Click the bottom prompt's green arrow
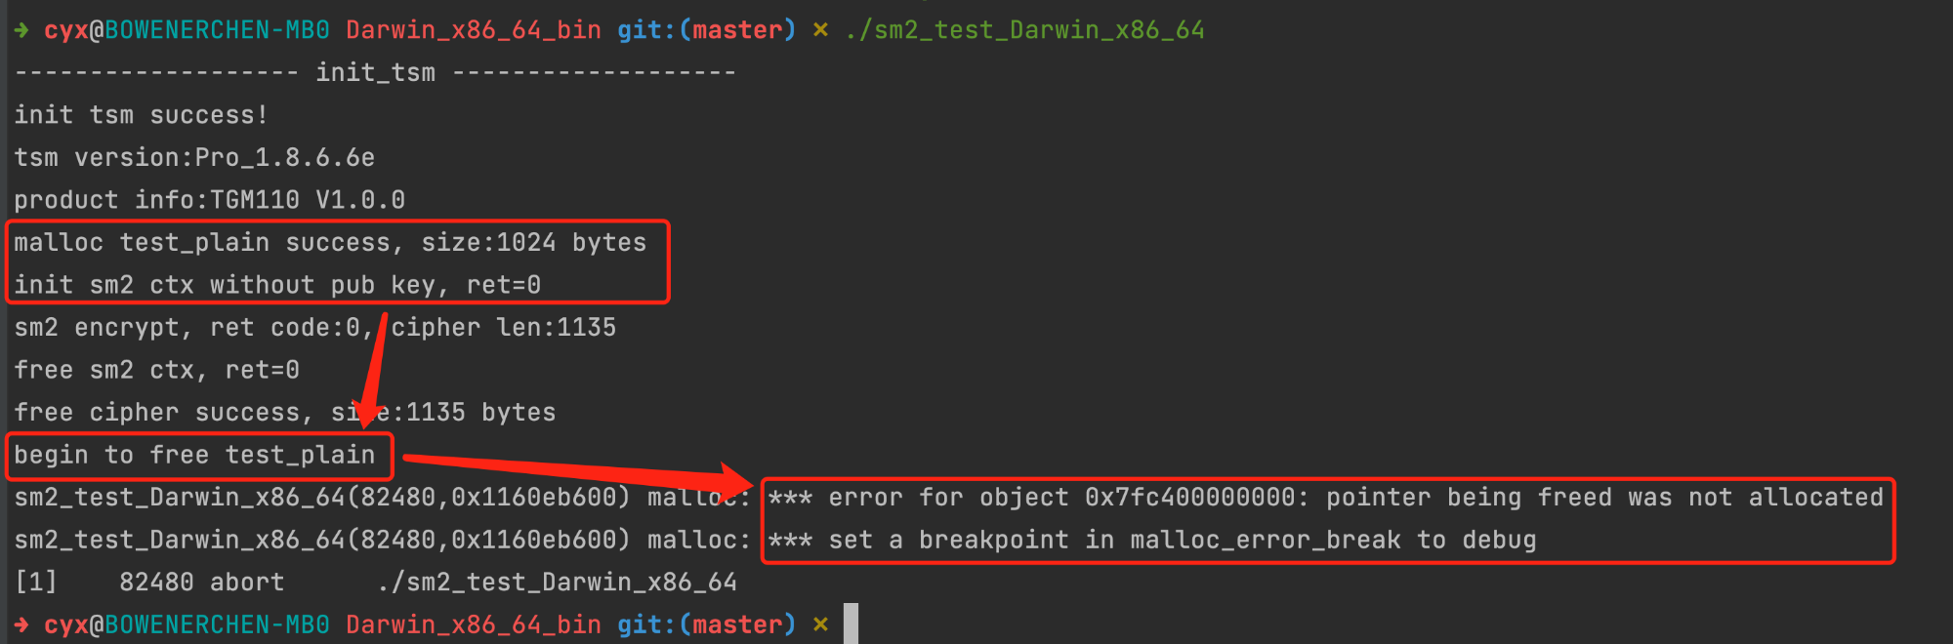Screen dimensions: 1953x644 (x=21, y=624)
